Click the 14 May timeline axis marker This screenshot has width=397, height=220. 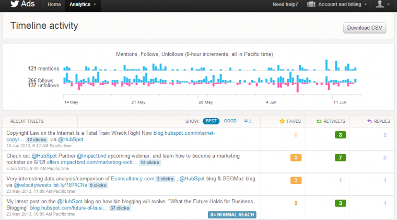(71, 102)
